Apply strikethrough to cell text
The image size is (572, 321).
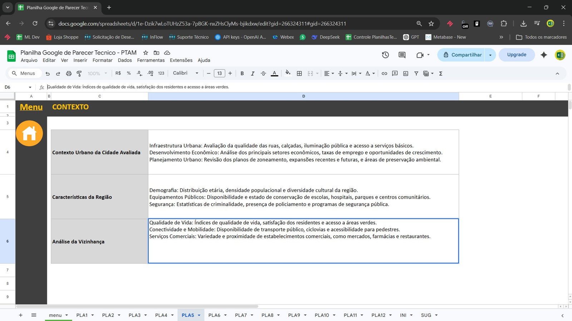coord(263,73)
